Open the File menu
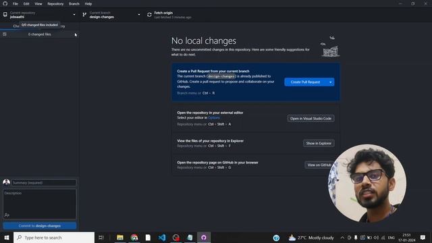 pyautogui.click(x=15, y=4)
